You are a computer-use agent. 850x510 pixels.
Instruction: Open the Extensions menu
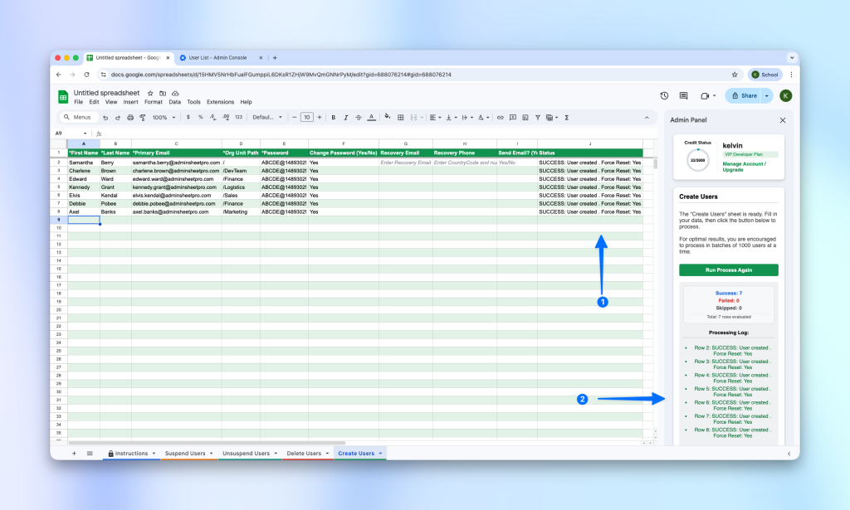tap(220, 102)
